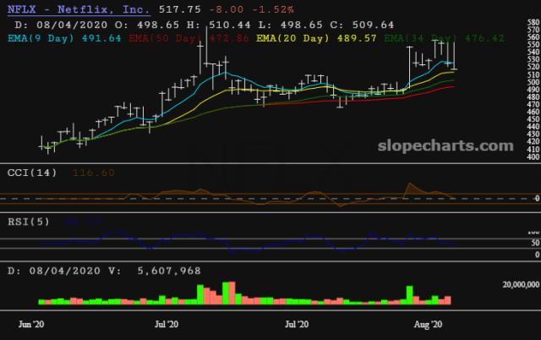Click the open value O: 498.65
This screenshot has width=541, height=340.
pyautogui.click(x=147, y=25)
